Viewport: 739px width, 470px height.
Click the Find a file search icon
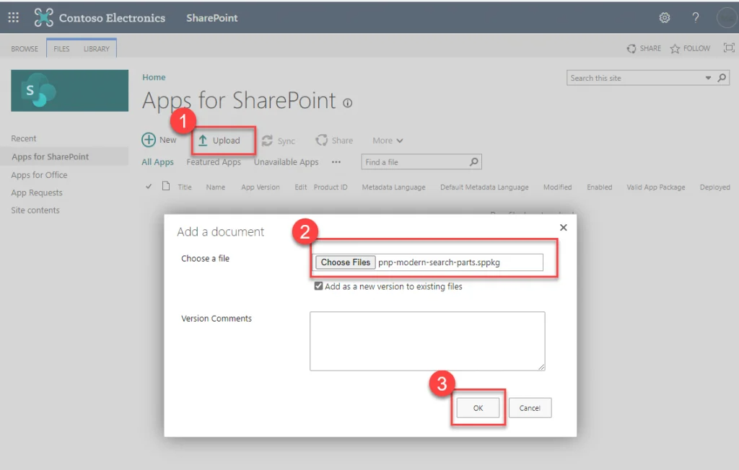pos(473,162)
